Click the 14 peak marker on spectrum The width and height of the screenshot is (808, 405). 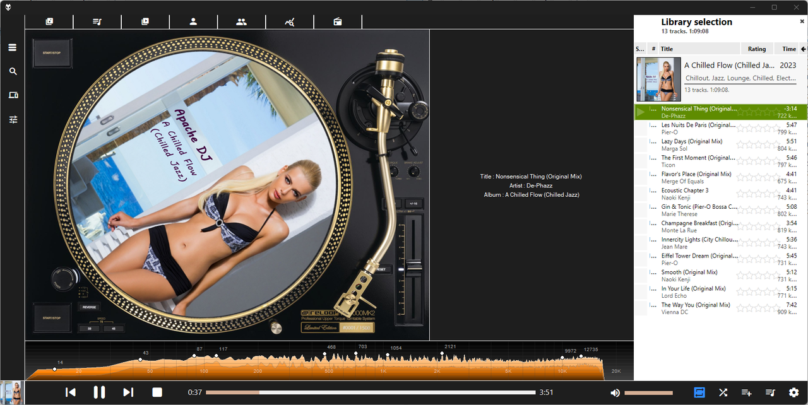pyautogui.click(x=55, y=369)
